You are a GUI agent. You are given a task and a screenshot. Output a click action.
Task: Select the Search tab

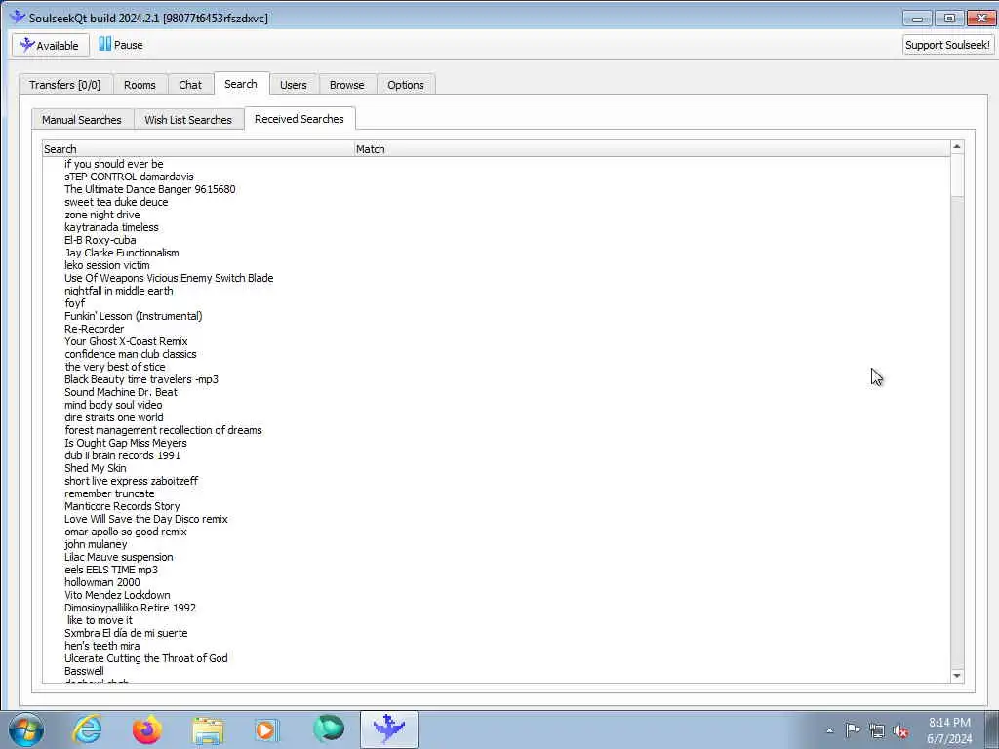click(241, 84)
